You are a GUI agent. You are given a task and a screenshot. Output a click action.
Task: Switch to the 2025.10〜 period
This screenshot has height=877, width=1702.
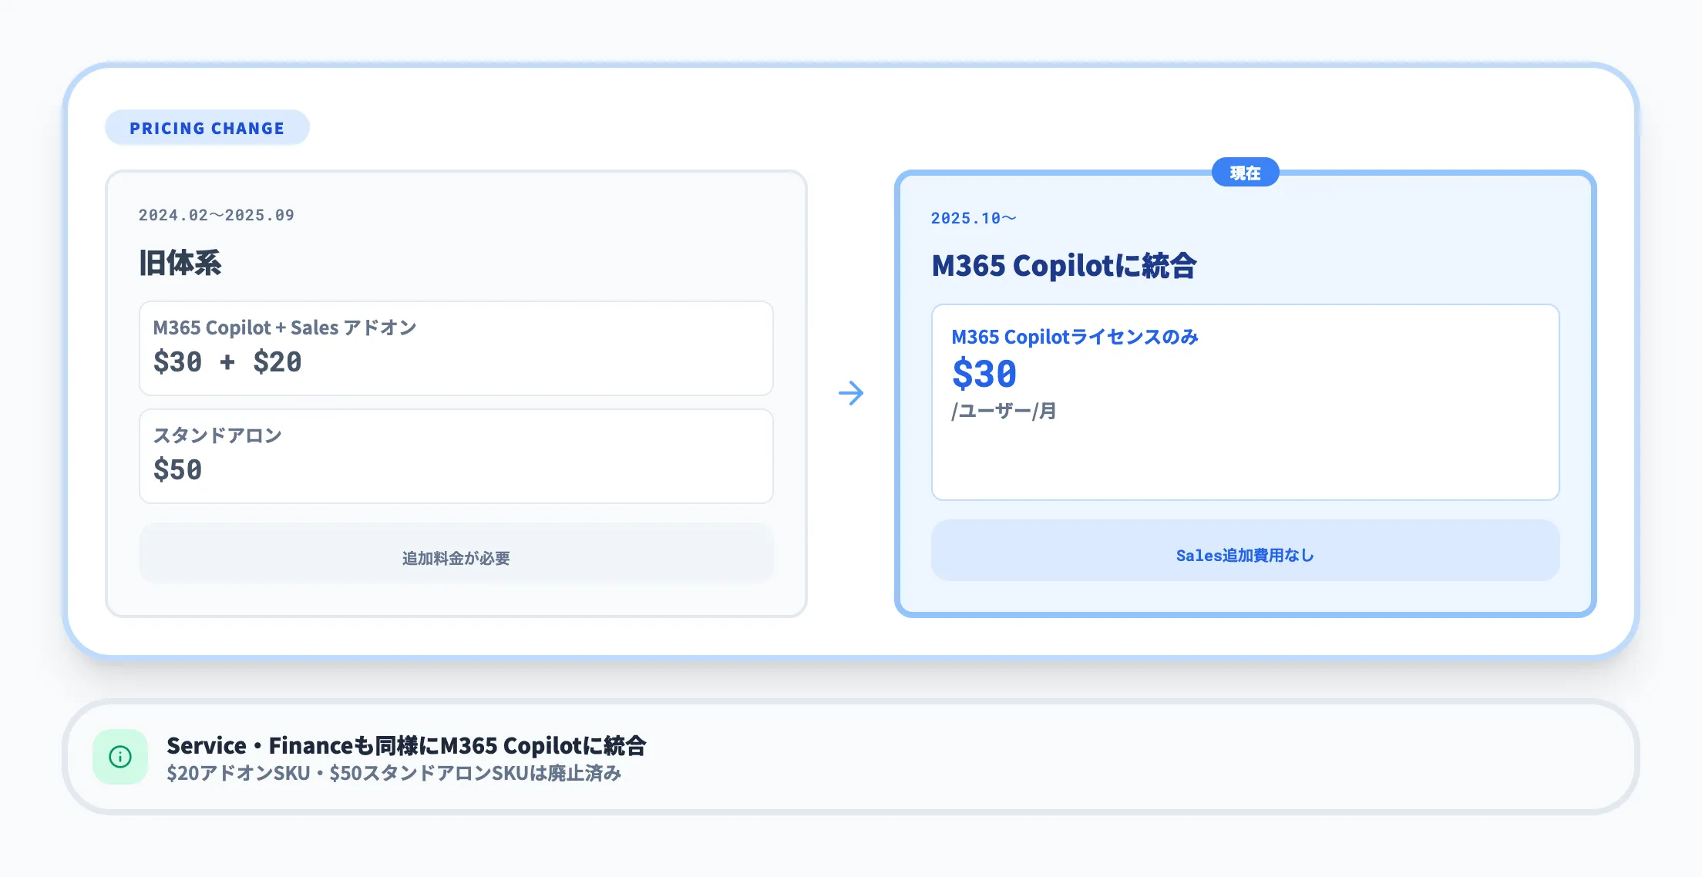coord(973,218)
